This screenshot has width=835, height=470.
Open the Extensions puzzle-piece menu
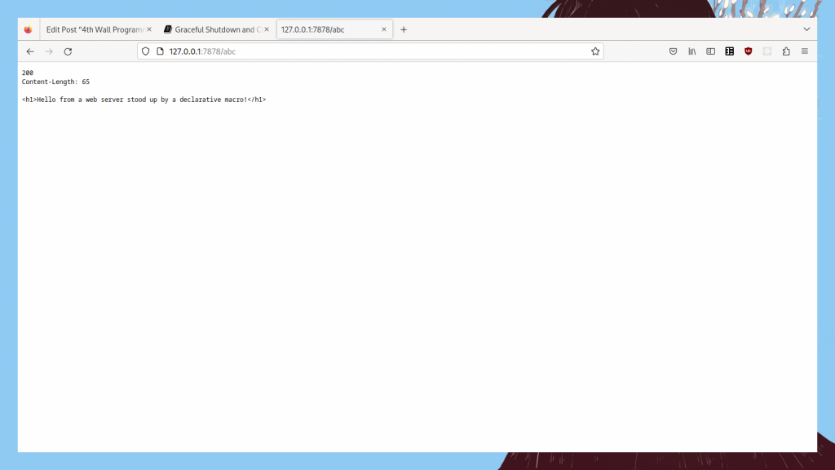point(785,51)
